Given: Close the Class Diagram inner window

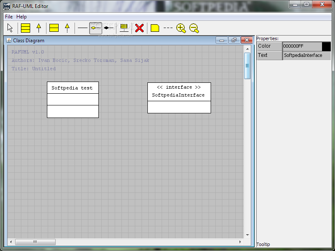Looking at the screenshot, I should [x=247, y=40].
